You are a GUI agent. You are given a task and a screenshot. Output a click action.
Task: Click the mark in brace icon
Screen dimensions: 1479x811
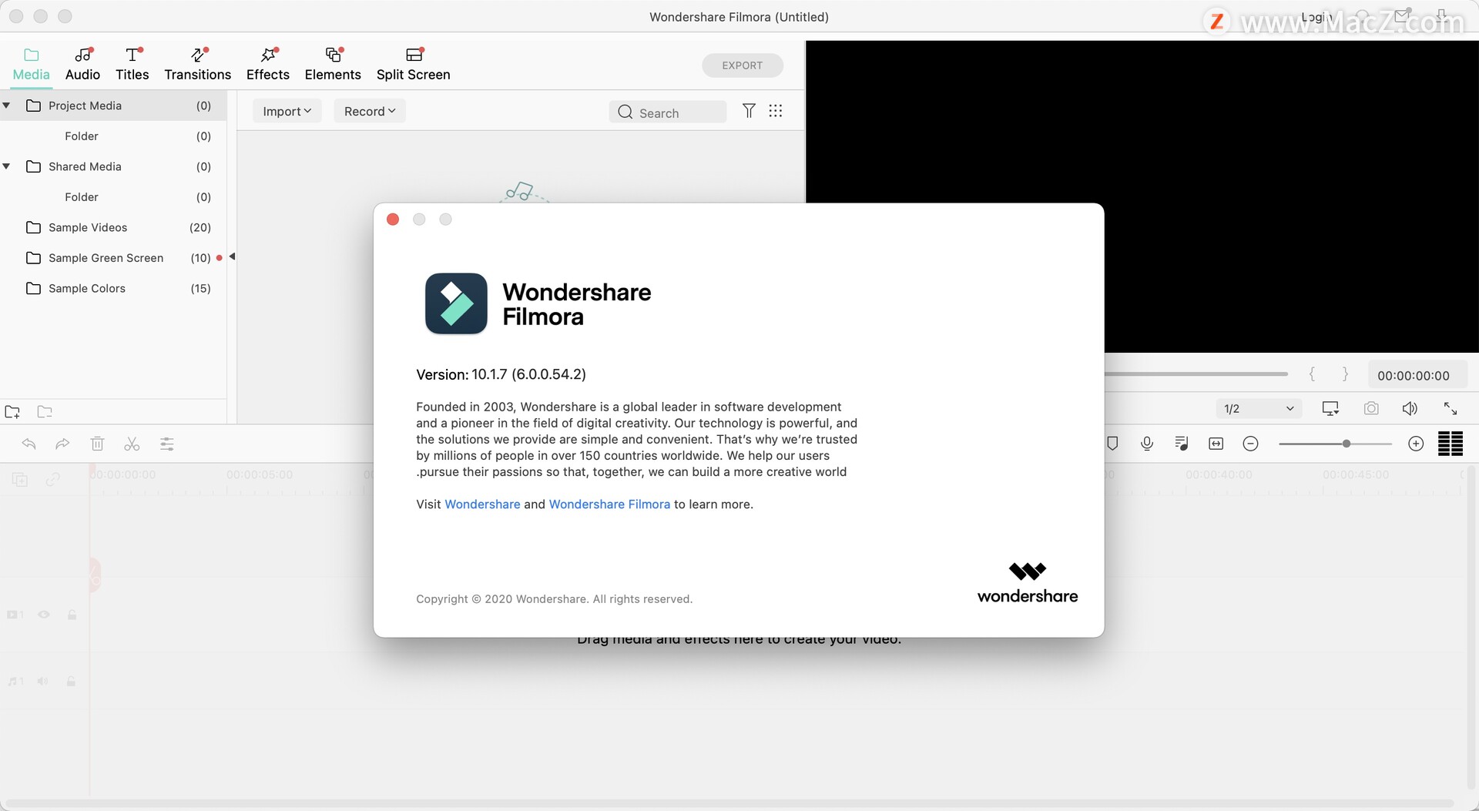1312,374
